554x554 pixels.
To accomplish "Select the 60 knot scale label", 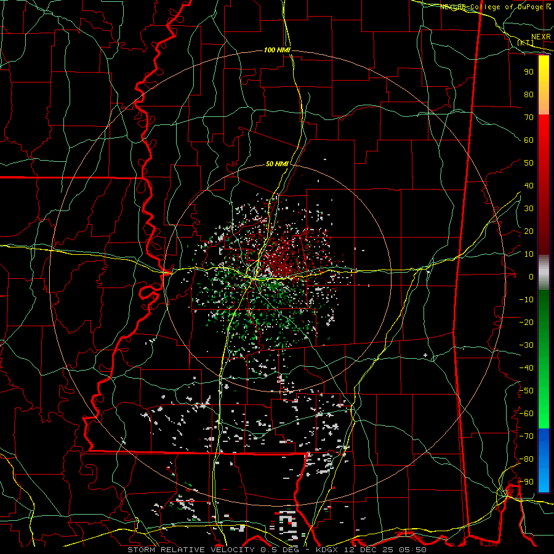I will (529, 140).
